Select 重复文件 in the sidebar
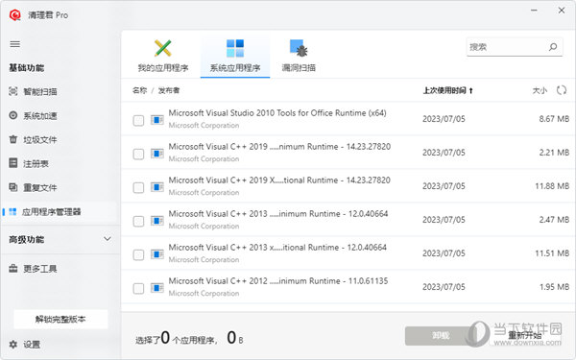Image resolution: width=576 pixels, height=360 pixels. (x=59, y=188)
